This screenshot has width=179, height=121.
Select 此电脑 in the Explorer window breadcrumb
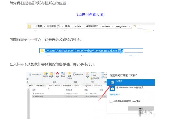pos(31,86)
